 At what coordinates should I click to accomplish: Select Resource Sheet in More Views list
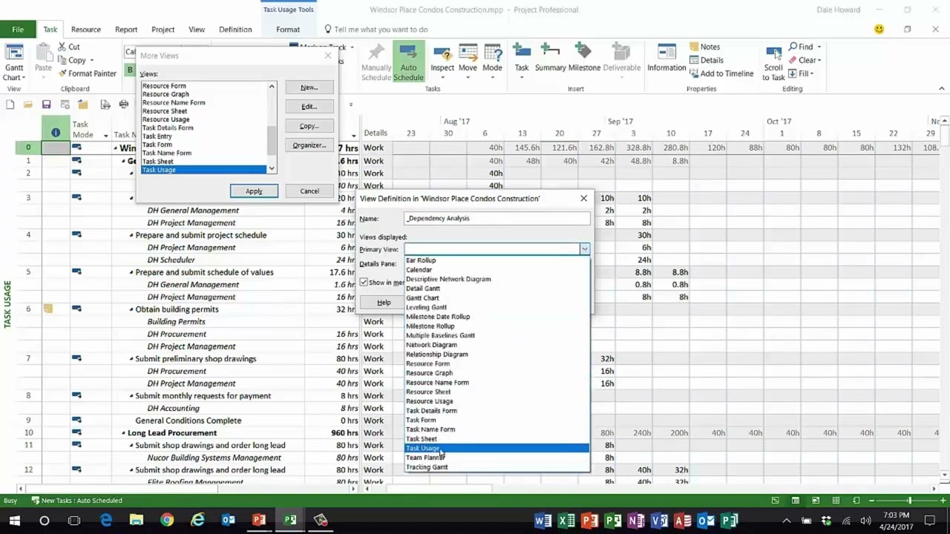(x=204, y=111)
